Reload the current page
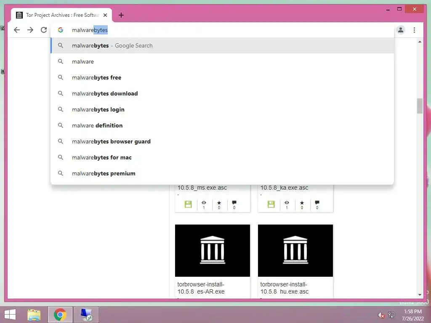 tap(44, 30)
